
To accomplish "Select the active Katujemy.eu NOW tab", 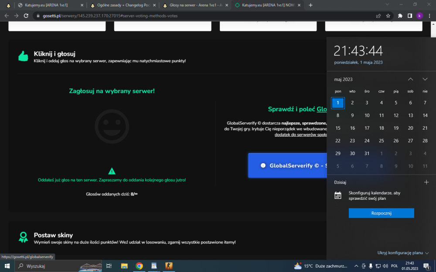I will [268, 5].
